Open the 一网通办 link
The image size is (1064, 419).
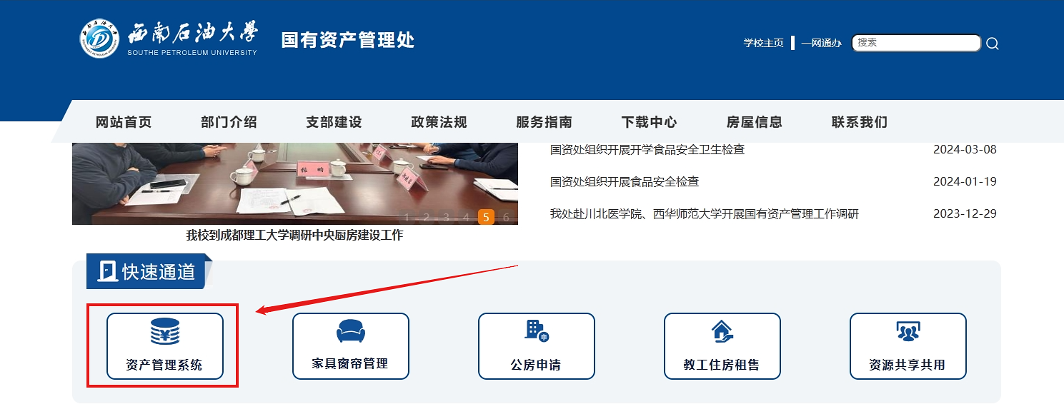coord(821,43)
